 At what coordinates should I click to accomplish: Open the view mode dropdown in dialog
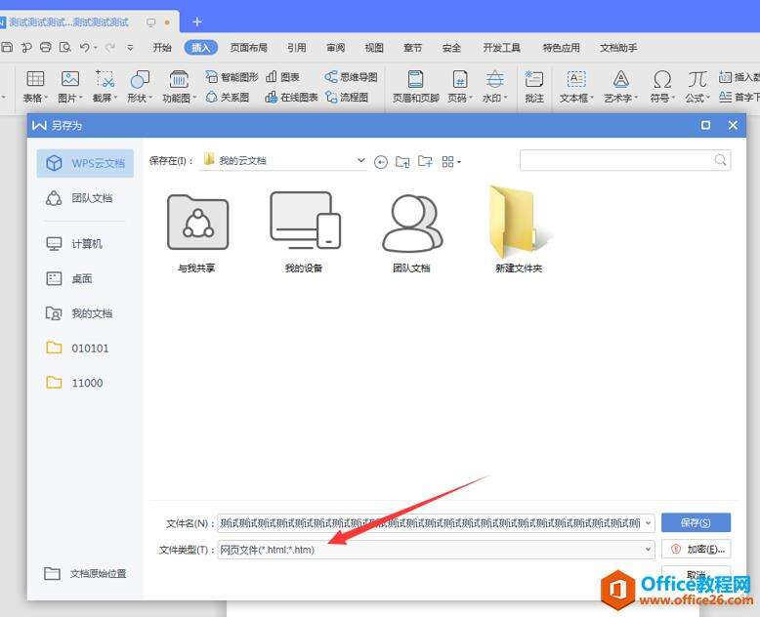[x=451, y=162]
